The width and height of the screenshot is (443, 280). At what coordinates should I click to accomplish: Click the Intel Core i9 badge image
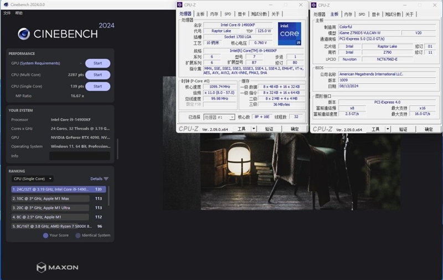click(290, 34)
